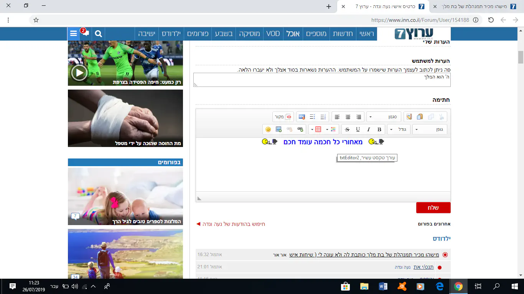524x294 pixels.
Task: Expand the סגנון style dropdown
Action: click(384, 117)
